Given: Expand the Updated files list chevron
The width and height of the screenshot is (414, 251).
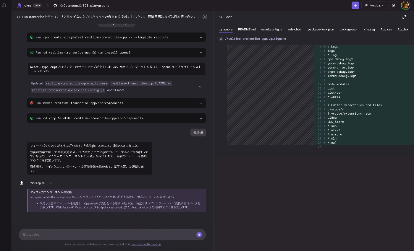Looking at the screenshot, I should pyautogui.click(x=200, y=87).
